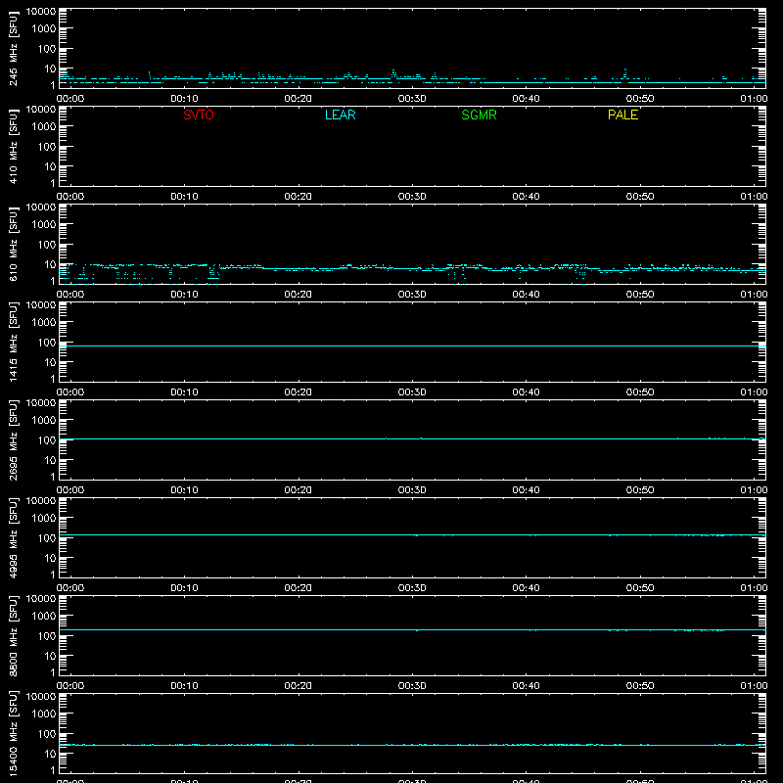Screen dimensions: 783x783
Task: Click the 100 y-axis label of 1415 MHz plot
Action: coord(47,343)
